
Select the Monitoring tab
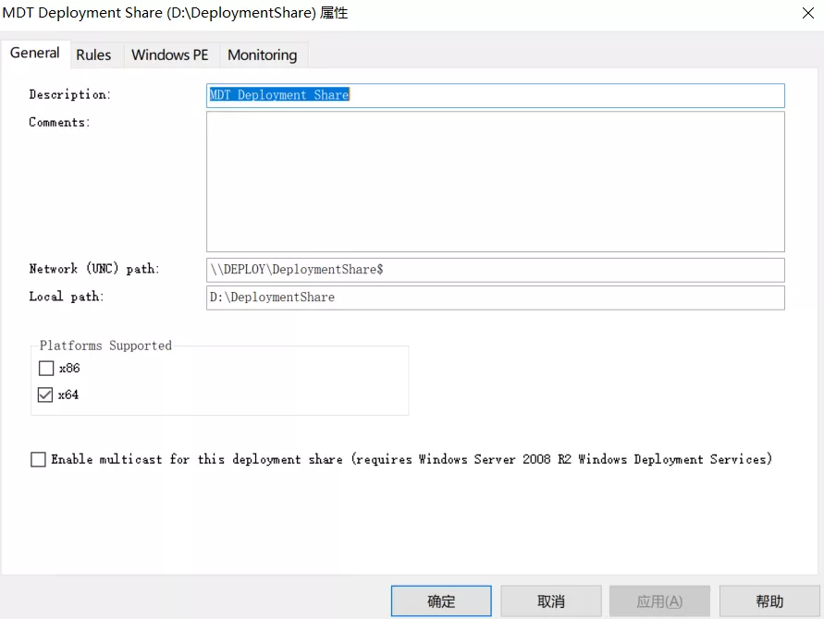(262, 55)
